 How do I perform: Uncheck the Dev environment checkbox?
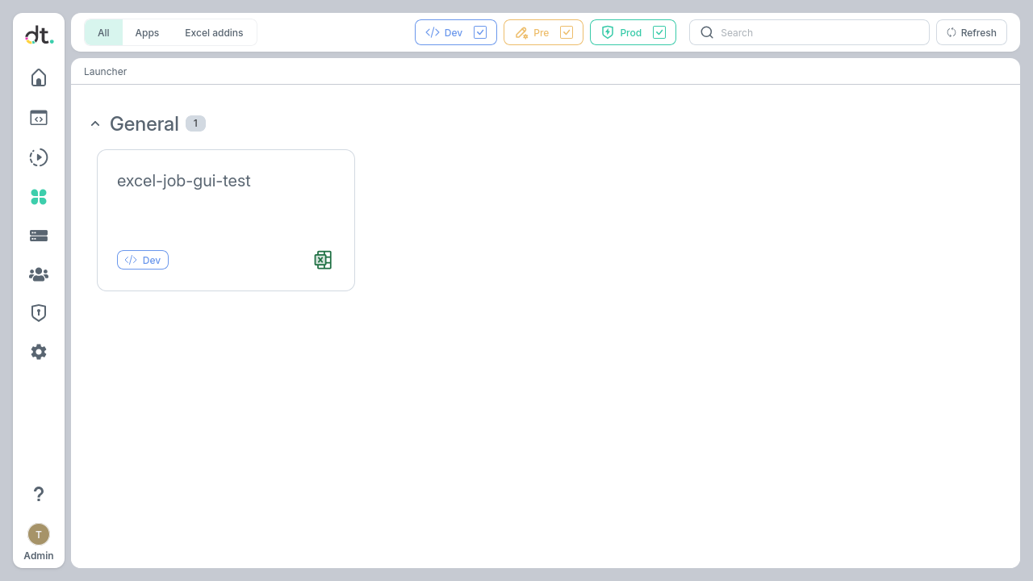pos(480,32)
